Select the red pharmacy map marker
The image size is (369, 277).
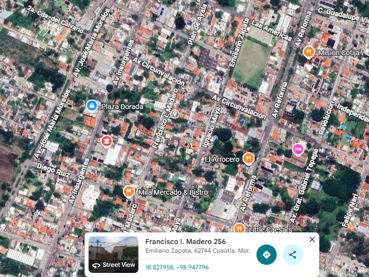pyautogui.click(x=106, y=141)
